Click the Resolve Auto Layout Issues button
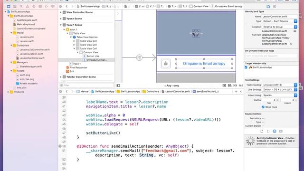Viewport: 304px width, 171px height. 241,85
